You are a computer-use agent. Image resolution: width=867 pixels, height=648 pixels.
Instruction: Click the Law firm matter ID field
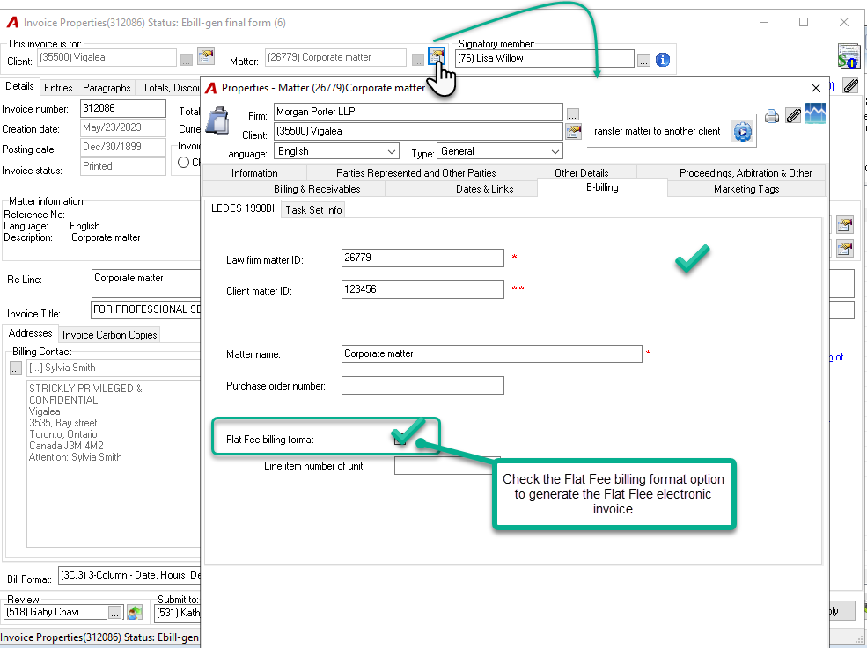423,258
